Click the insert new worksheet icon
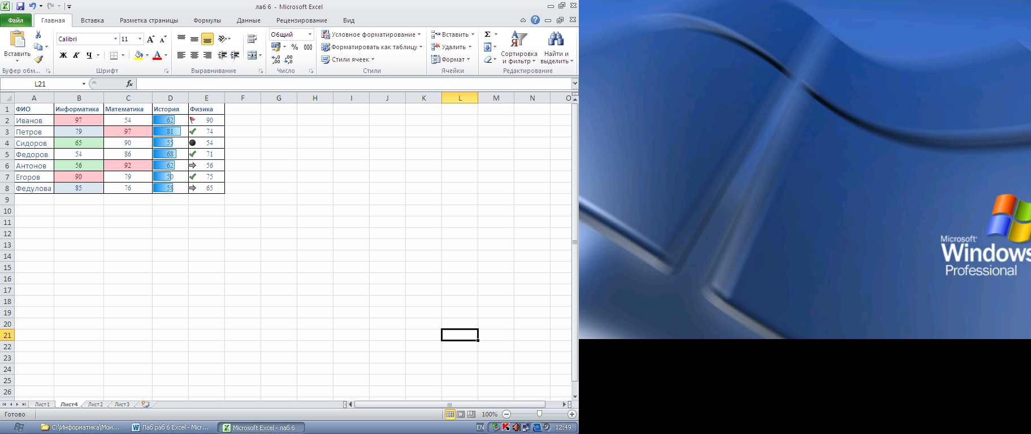 click(x=146, y=404)
